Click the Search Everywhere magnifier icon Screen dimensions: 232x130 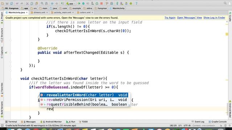point(225,3)
